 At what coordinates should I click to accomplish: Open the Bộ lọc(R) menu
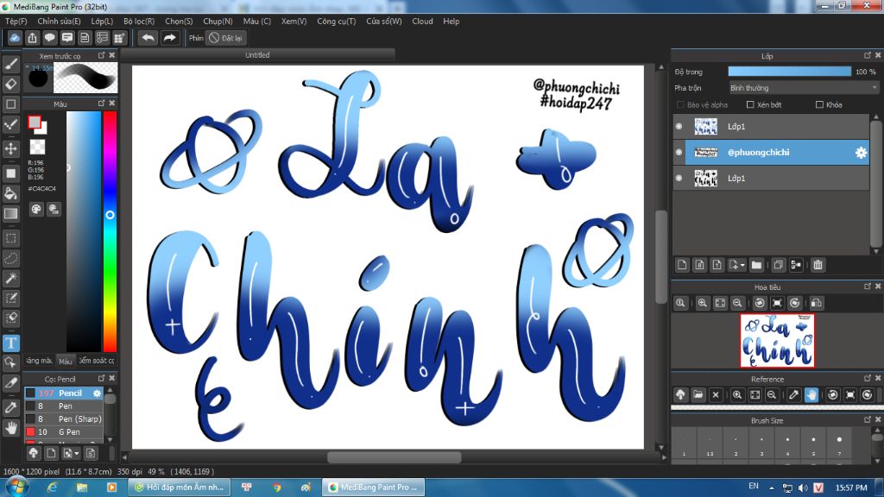[x=139, y=22]
